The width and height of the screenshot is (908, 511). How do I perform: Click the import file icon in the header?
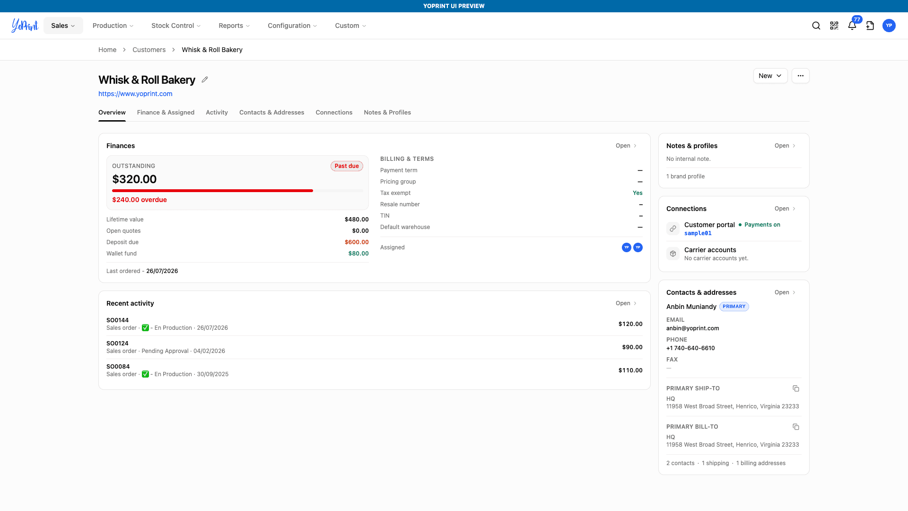(870, 26)
